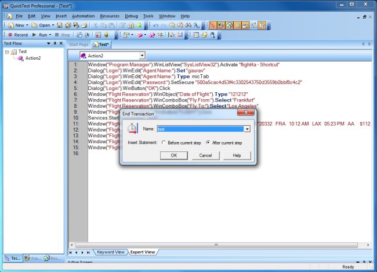Click the low-level recording pointer icon
This screenshot has width=377, height=272.
point(87,35)
